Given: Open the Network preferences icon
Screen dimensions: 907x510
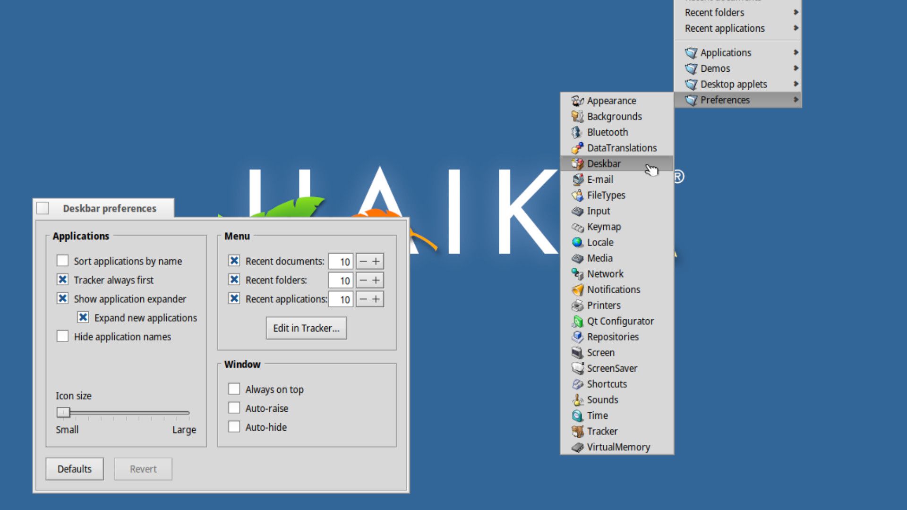Looking at the screenshot, I should pyautogui.click(x=577, y=274).
